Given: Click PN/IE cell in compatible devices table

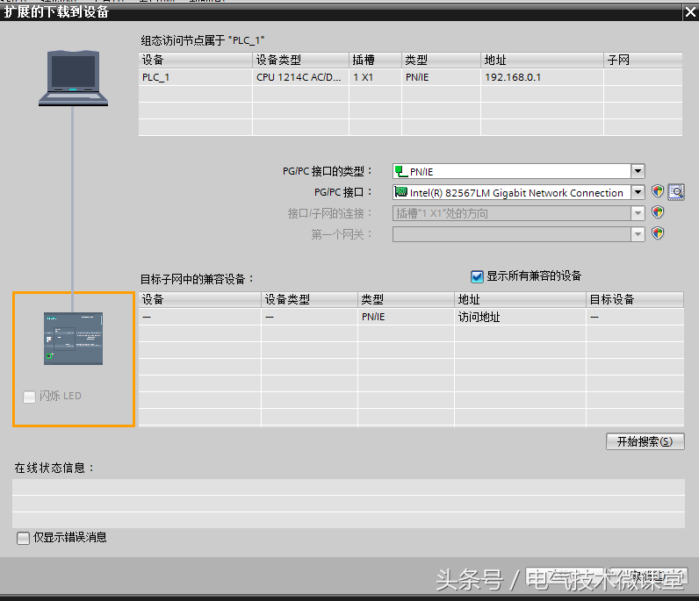Looking at the screenshot, I should click(406, 317).
